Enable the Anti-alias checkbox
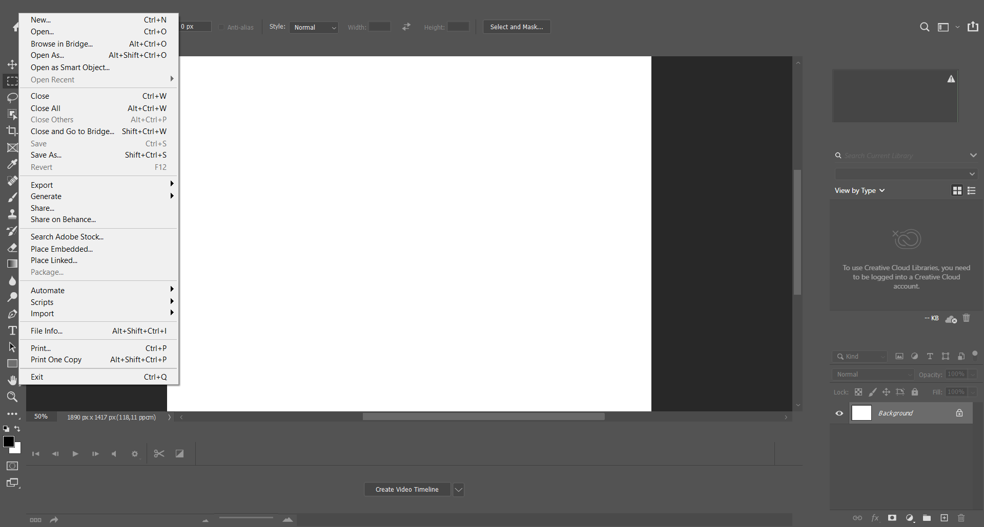This screenshot has width=984, height=527. (221, 27)
